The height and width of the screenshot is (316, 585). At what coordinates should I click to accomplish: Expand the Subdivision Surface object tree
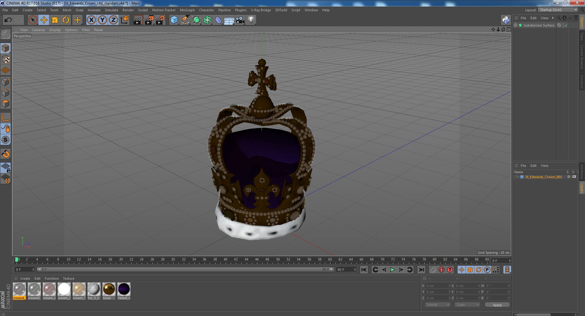[515, 25]
